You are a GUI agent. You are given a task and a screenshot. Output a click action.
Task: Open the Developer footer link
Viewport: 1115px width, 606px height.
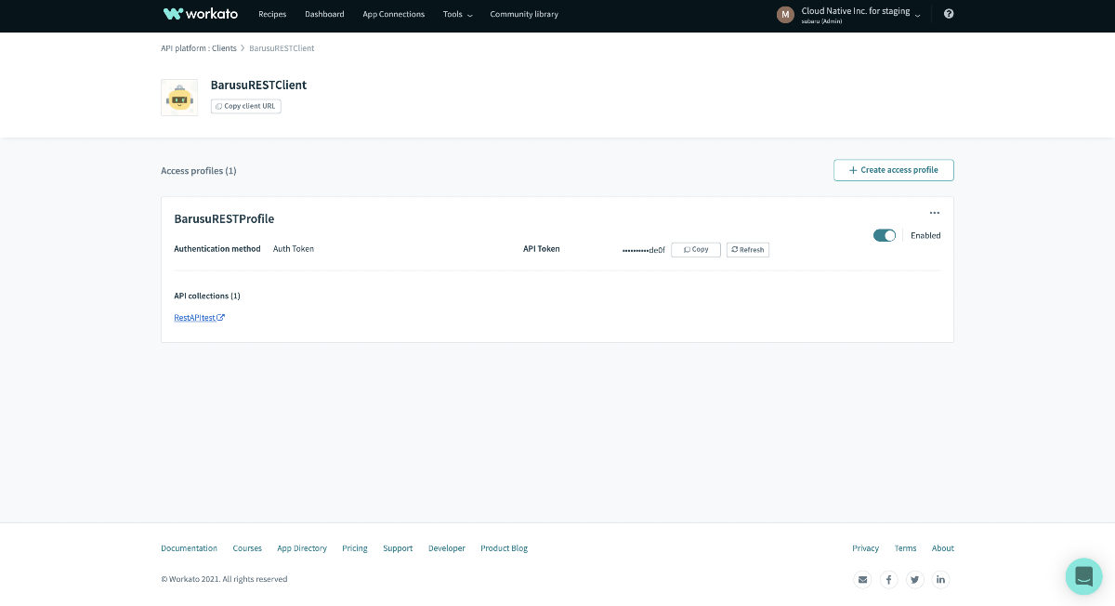pyautogui.click(x=447, y=548)
